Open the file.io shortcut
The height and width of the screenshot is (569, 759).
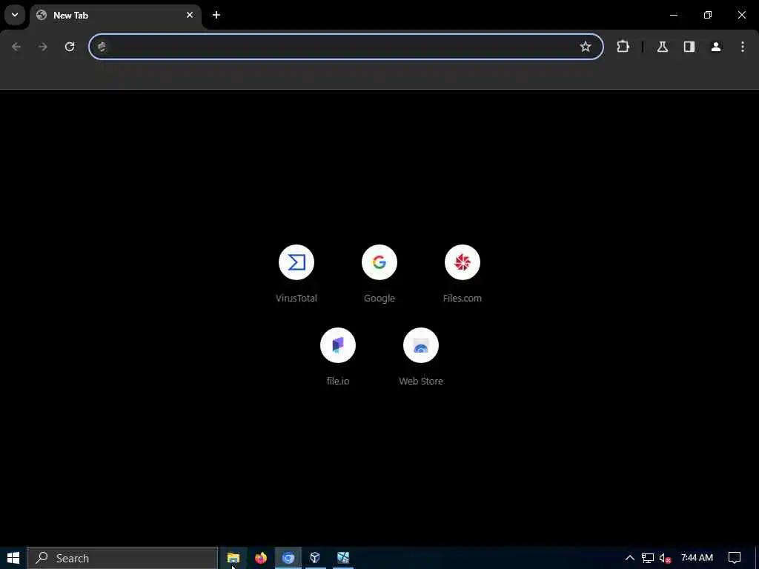(x=338, y=345)
